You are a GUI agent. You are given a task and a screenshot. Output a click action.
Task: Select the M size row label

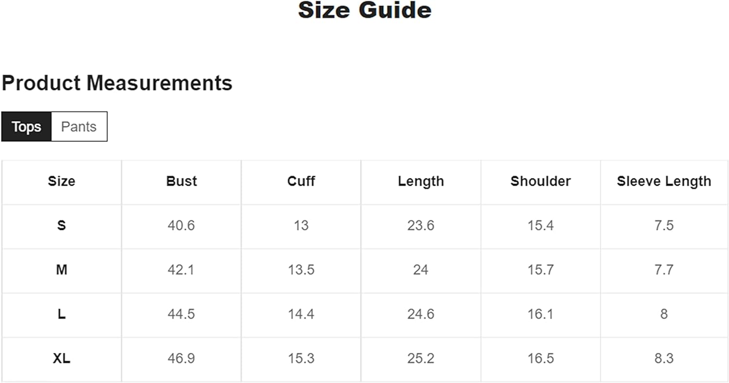[61, 270]
